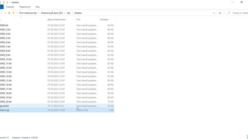Select file 5000_4.txt
The image size is (248, 139).
[5, 34]
